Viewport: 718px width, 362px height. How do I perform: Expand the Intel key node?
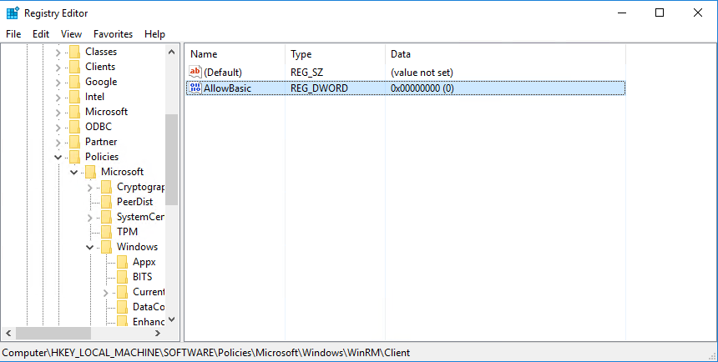(x=58, y=97)
